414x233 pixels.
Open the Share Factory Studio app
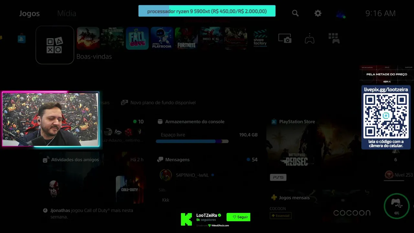point(260,38)
